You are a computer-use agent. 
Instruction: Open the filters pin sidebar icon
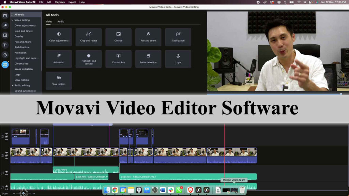(5, 25)
